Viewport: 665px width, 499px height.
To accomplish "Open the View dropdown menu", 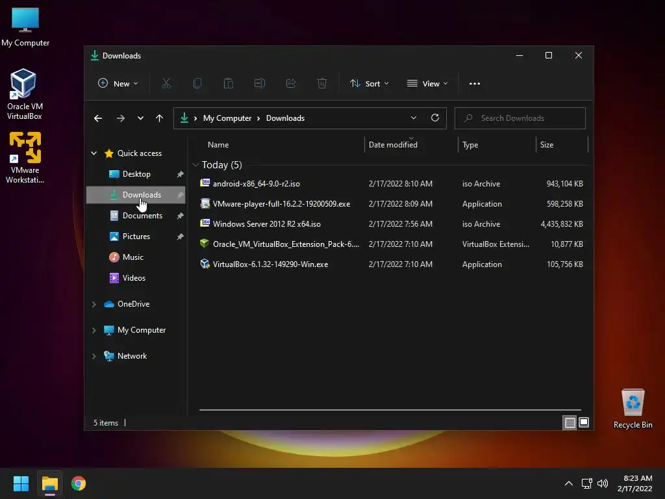I will [427, 84].
